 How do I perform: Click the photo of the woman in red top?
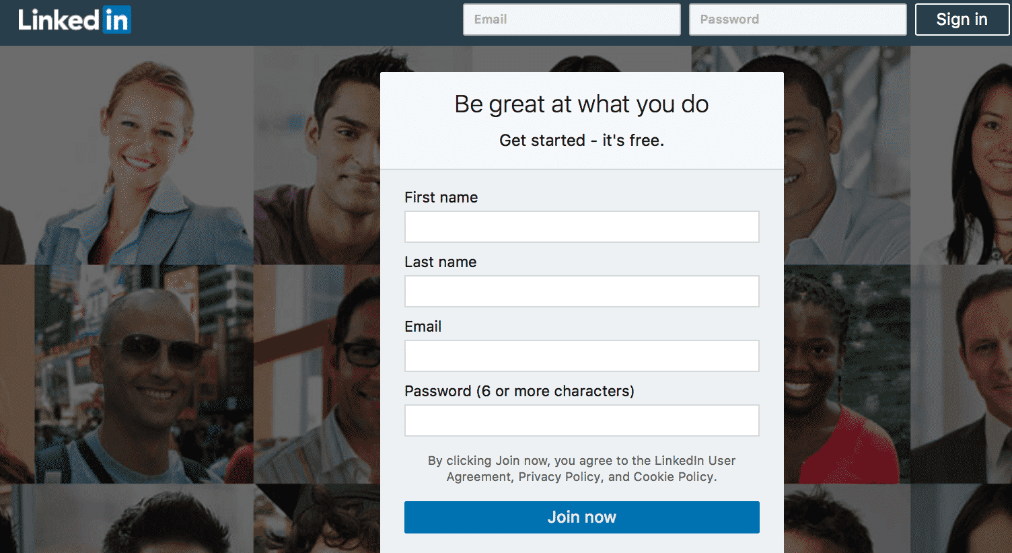[x=846, y=374]
